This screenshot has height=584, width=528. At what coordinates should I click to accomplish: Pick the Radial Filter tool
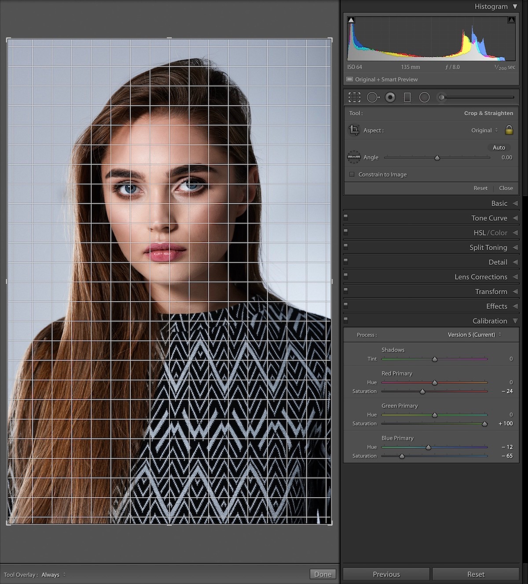click(425, 97)
